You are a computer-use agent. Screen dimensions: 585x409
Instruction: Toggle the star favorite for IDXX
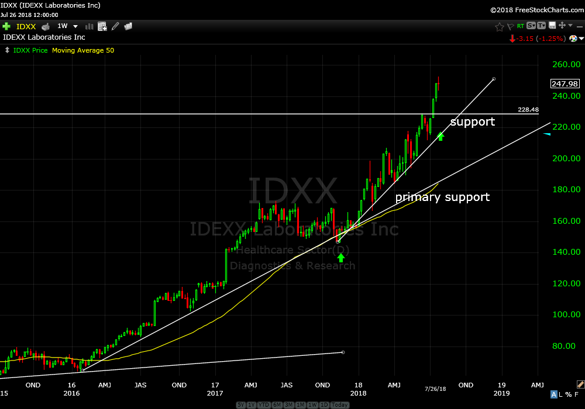pos(499,26)
